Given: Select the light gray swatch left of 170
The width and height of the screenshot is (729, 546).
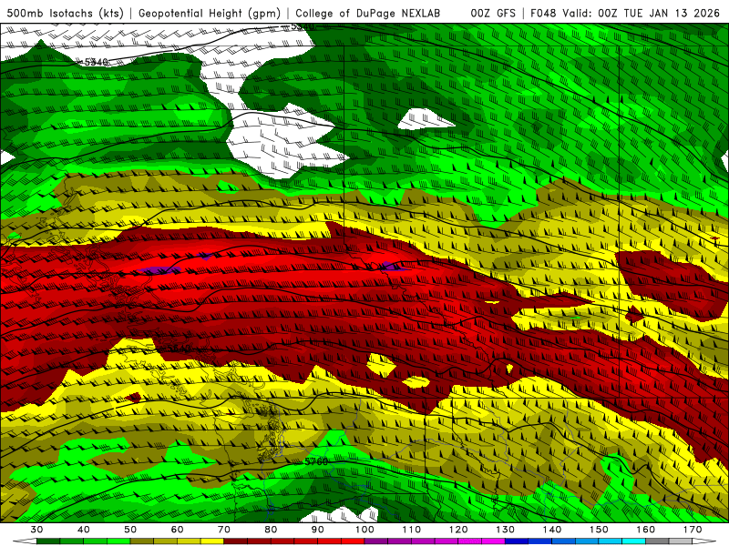Looking at the screenshot, I should point(681,541).
